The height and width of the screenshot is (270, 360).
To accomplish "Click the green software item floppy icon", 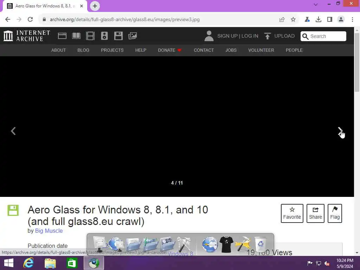I will coord(13,210).
